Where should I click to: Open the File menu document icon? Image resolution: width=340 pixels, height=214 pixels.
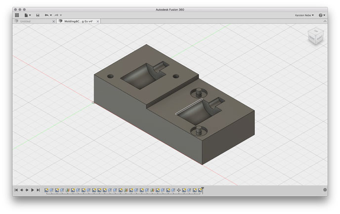26,15
